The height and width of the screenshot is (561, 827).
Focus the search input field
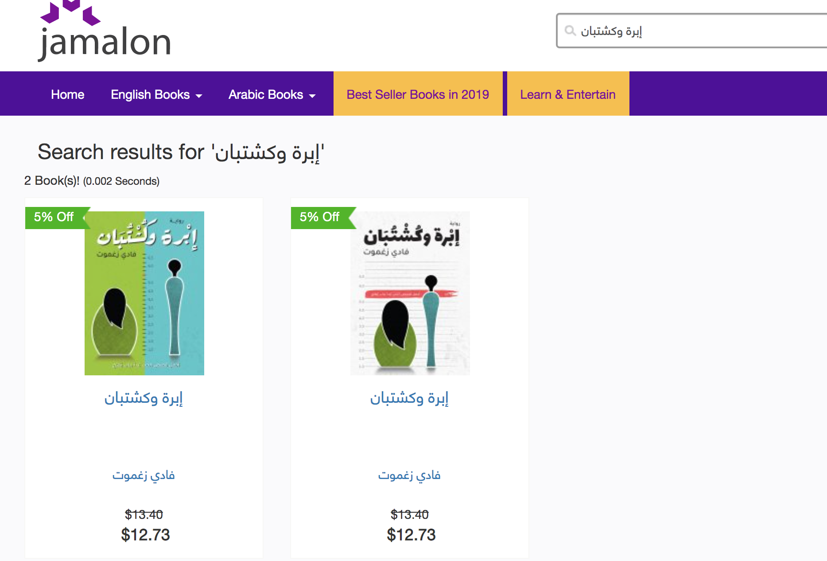pos(692,31)
